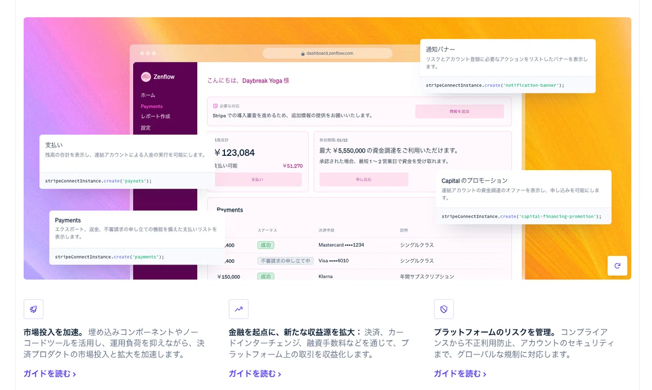Viewport: 652px width, 390px height.
Task: Select Payments in the Zenflow sidebar
Action: click(x=152, y=106)
